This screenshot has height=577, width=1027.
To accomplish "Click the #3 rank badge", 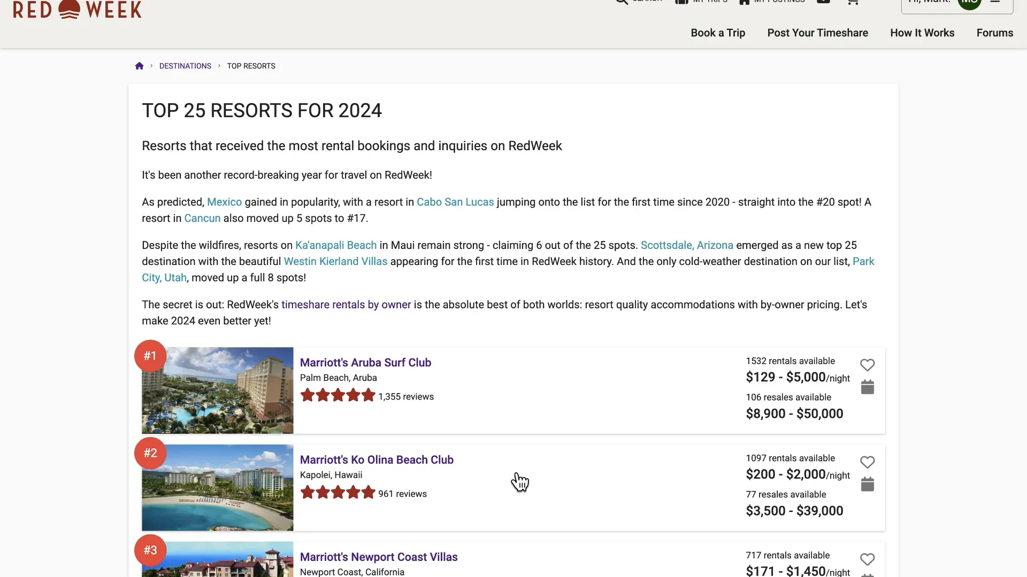I will (x=150, y=550).
